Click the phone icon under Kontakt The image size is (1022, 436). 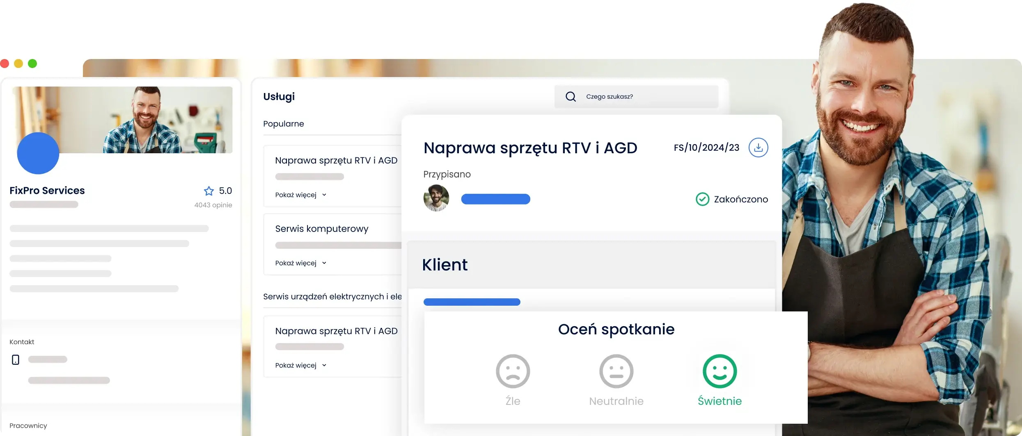pyautogui.click(x=16, y=360)
